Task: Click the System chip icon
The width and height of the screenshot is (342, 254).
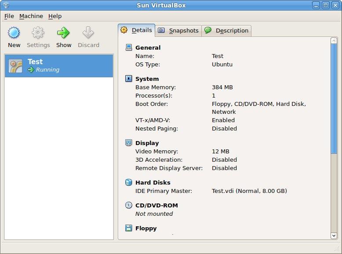Action: pos(128,79)
